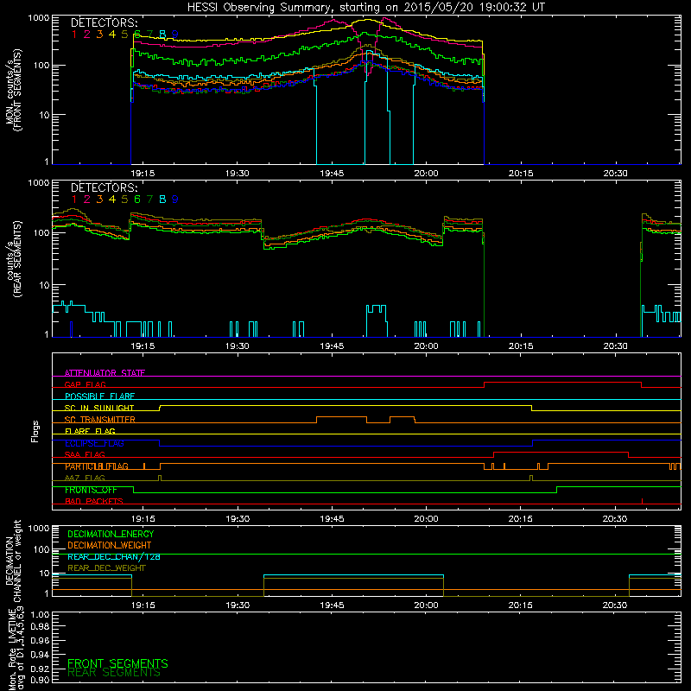
Task: Select pink detector number 2 in the front segments legend
Action: 87,34
